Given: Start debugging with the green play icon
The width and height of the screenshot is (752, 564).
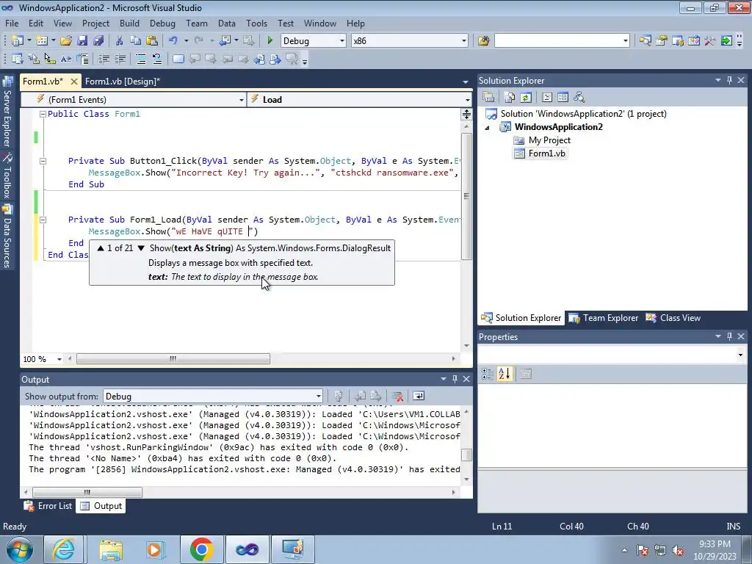Looking at the screenshot, I should click(x=270, y=41).
